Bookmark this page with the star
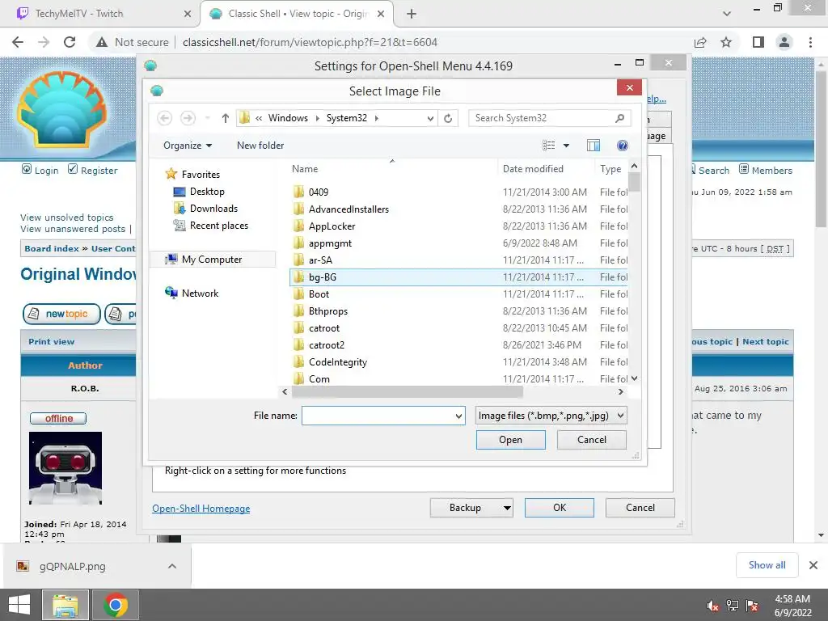The image size is (828, 621). click(x=727, y=42)
